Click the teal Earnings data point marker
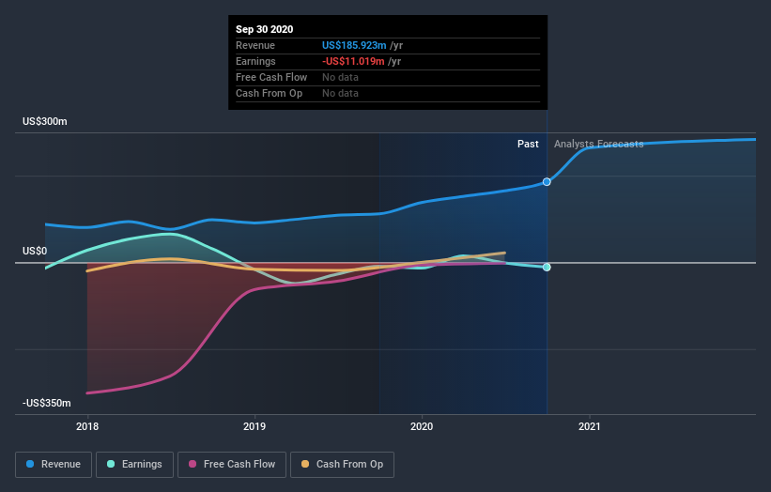The image size is (771, 492). point(547,267)
